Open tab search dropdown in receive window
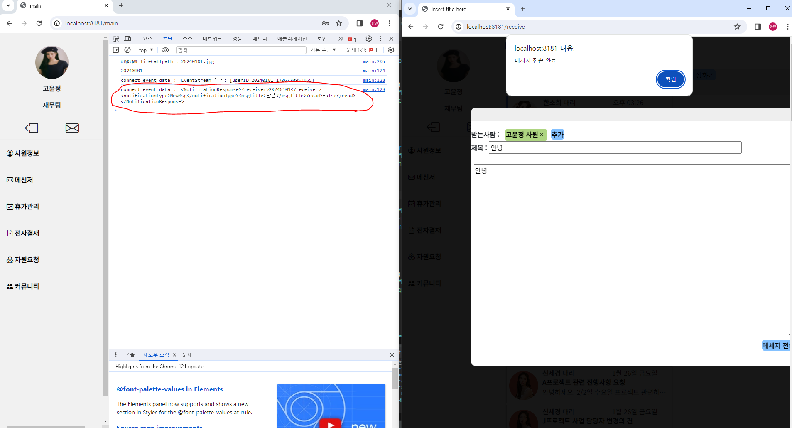 coord(410,9)
